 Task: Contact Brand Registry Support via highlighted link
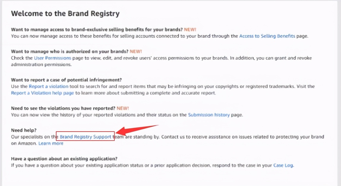85,137
